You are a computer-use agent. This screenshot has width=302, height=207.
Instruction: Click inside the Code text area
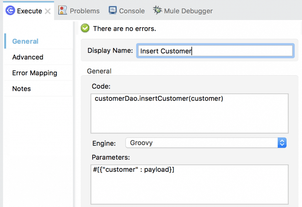[189, 113]
